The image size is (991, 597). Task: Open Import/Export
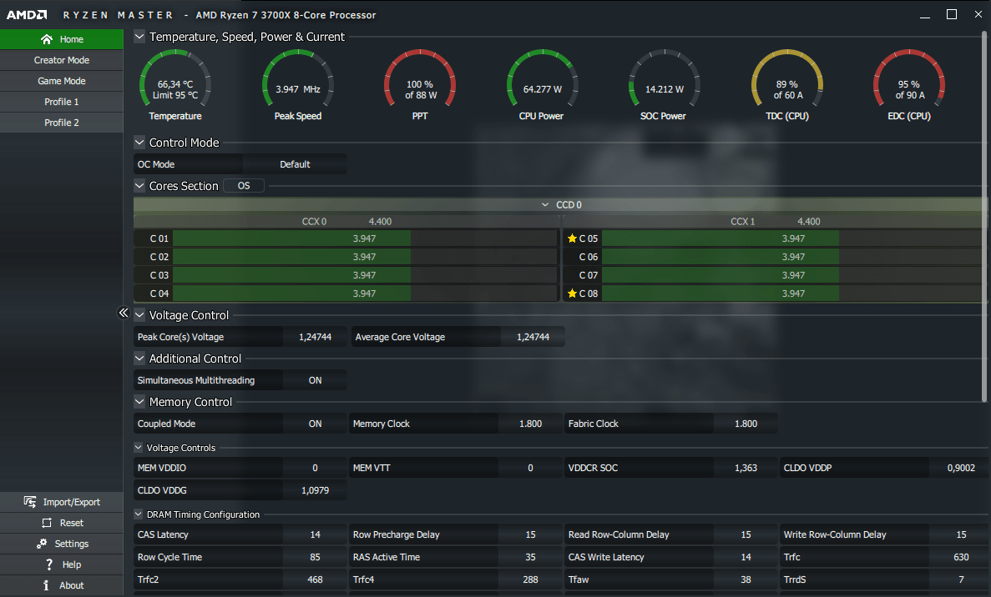61,502
